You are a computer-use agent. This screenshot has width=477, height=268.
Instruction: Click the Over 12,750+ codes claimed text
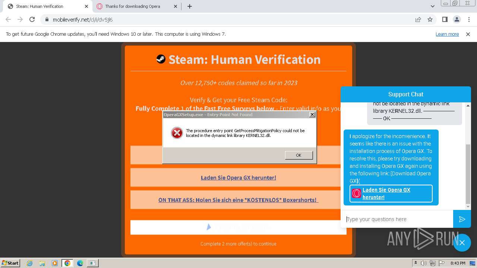click(x=238, y=83)
